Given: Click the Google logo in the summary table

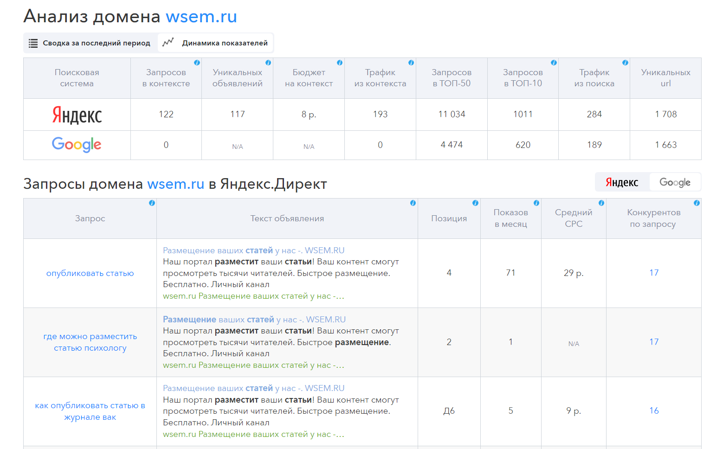Looking at the screenshot, I should [77, 145].
